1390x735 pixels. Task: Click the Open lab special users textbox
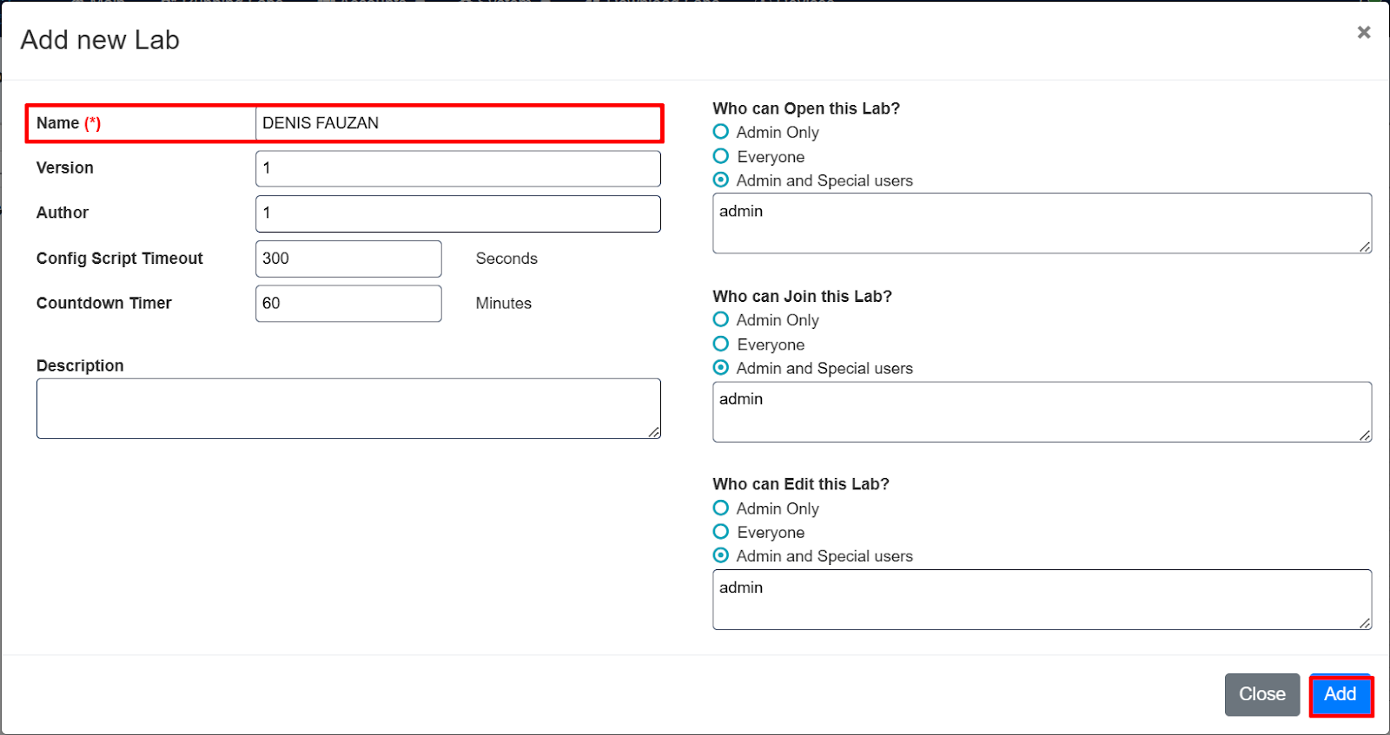pyautogui.click(x=1042, y=223)
